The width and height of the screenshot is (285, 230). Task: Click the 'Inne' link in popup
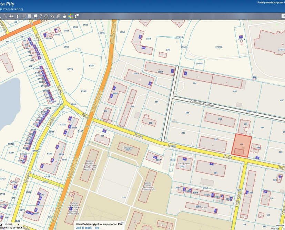97,228
